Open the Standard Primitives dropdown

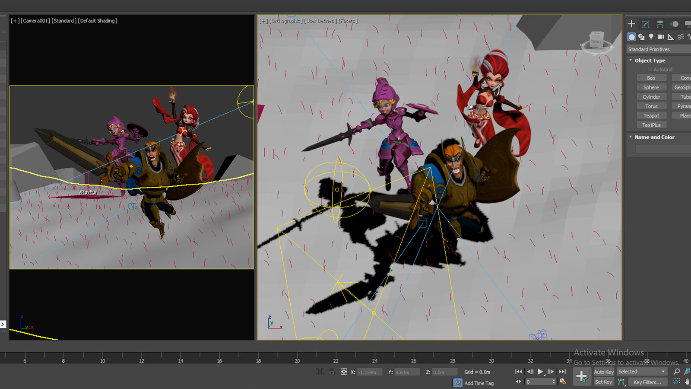click(659, 49)
